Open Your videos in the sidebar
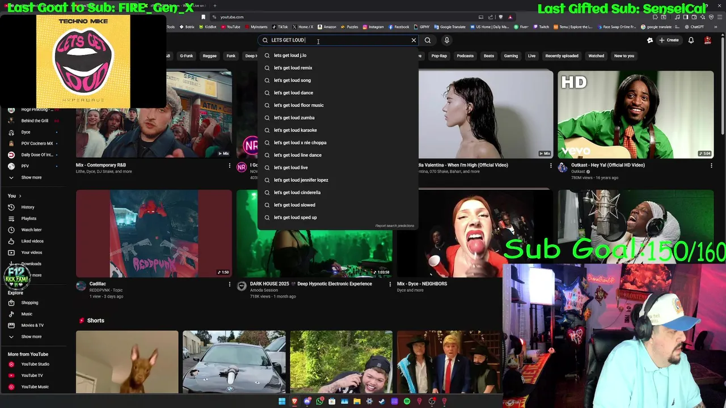Viewport: 726px width, 408px height. (32, 253)
